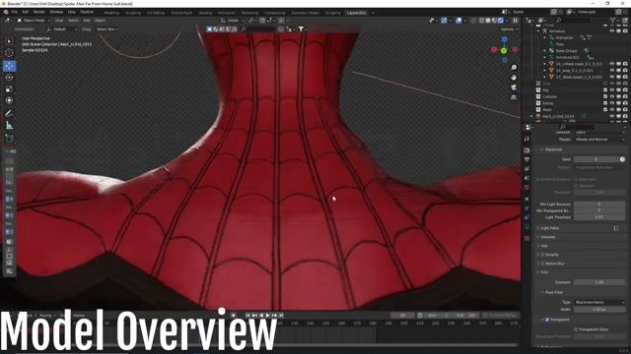Toggle eye icon of the Rig collection
This screenshot has width=631, height=354.
tap(612, 90)
